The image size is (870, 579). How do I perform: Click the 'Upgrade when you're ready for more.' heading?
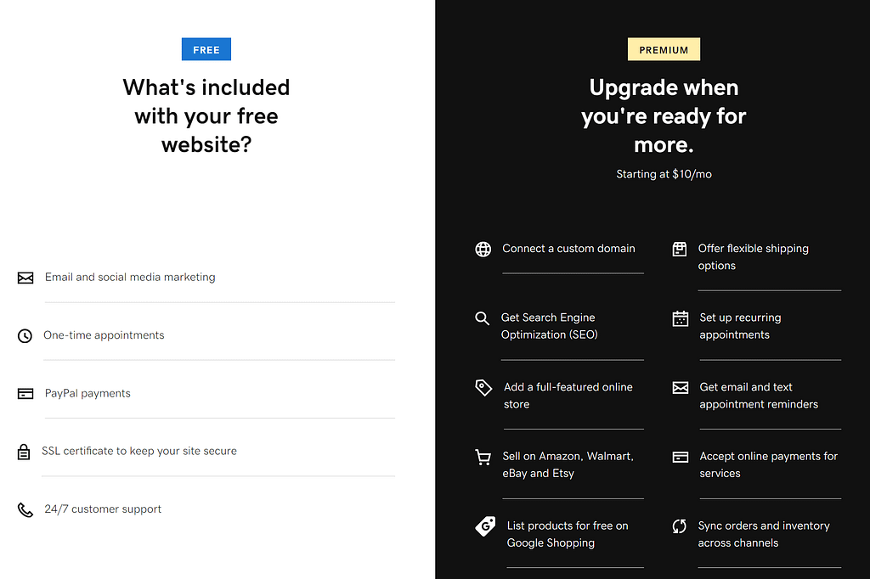coord(664,116)
